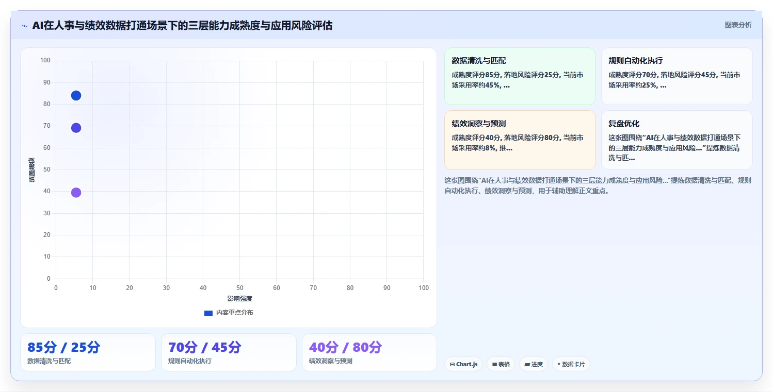Click the 内容重点分布 legend text

click(x=234, y=313)
